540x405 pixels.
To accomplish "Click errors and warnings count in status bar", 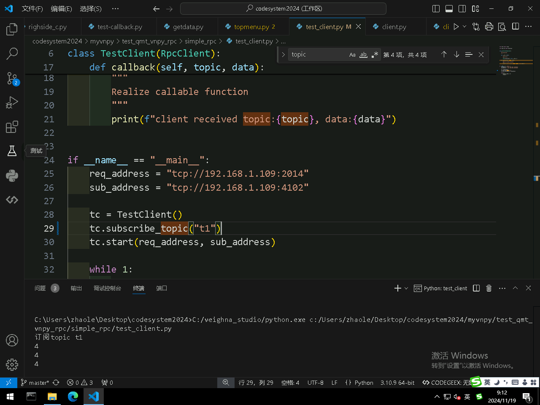I will click(x=80, y=383).
